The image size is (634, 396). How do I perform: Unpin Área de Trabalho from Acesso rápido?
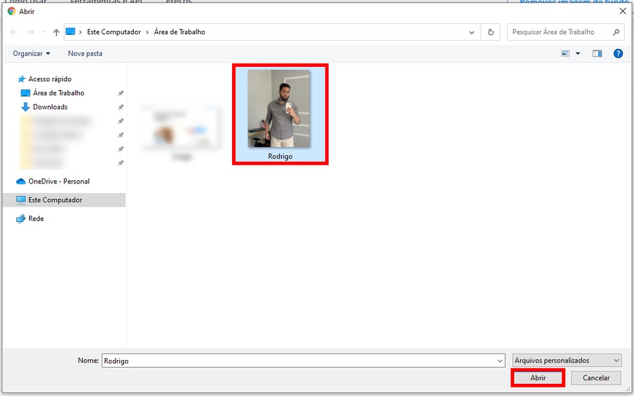click(120, 93)
